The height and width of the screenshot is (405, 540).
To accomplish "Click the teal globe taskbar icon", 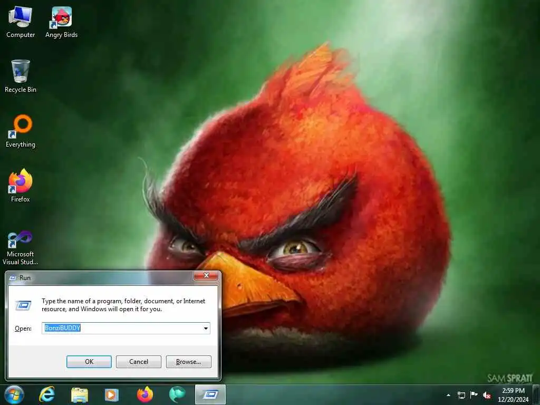I will (177, 394).
